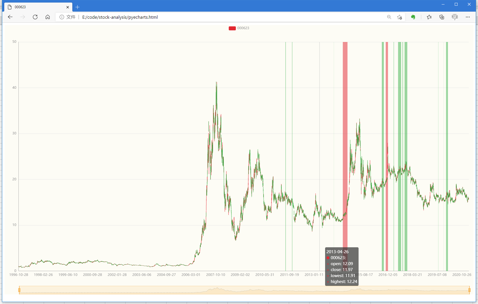Click tooltip date 2013-04-26
Viewport: 478px width, 304px height.
coord(337,252)
